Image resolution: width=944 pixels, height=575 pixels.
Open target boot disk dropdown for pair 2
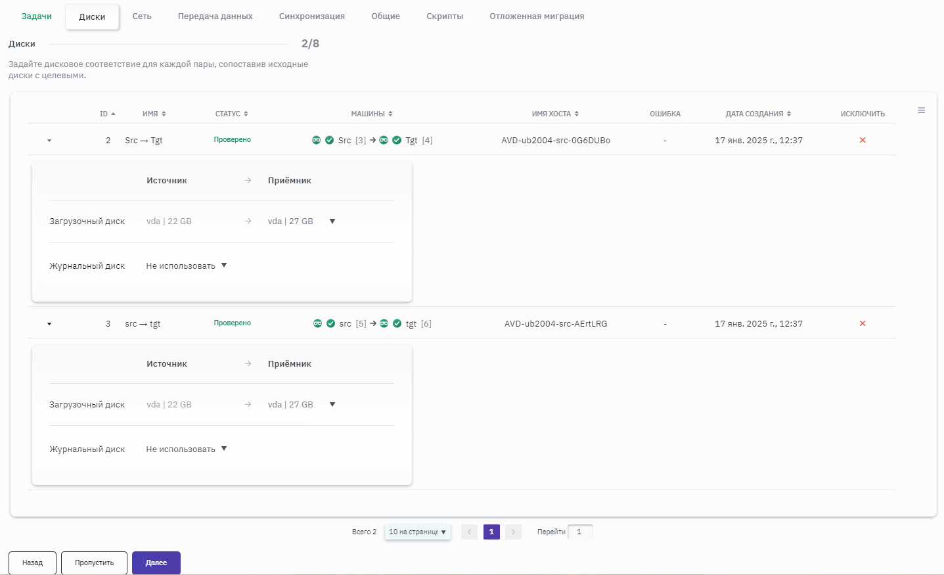pos(332,221)
